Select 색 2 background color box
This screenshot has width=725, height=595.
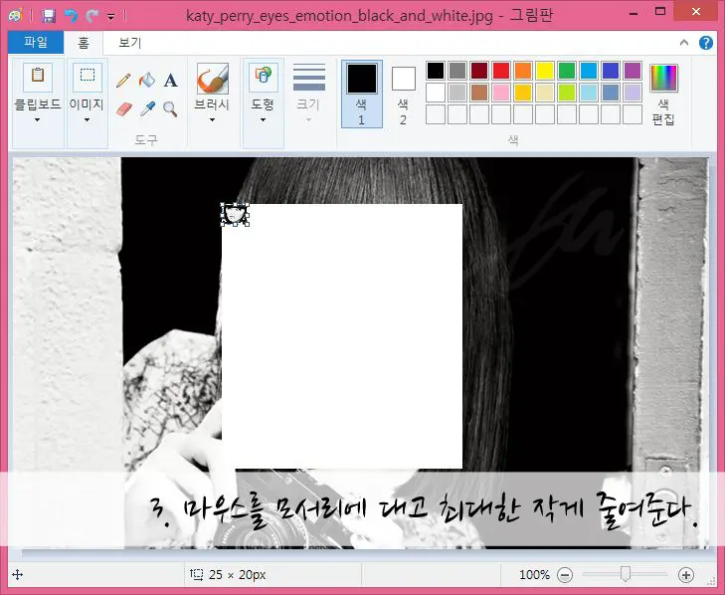click(403, 94)
